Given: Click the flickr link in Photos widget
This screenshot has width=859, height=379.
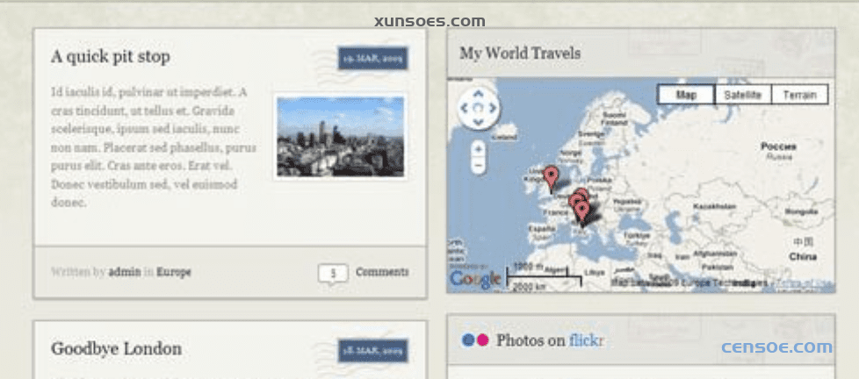Looking at the screenshot, I should [586, 340].
